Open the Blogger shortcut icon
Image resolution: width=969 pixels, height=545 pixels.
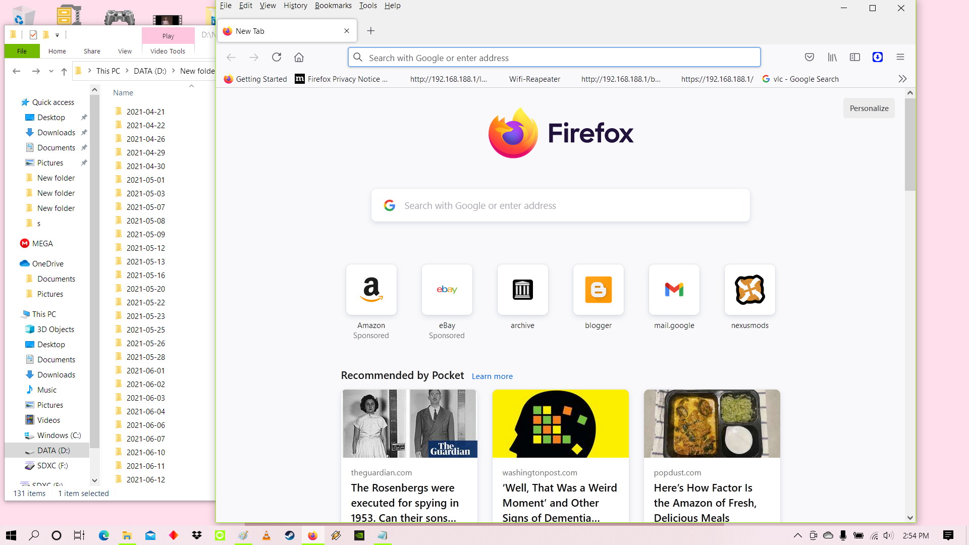coord(598,290)
